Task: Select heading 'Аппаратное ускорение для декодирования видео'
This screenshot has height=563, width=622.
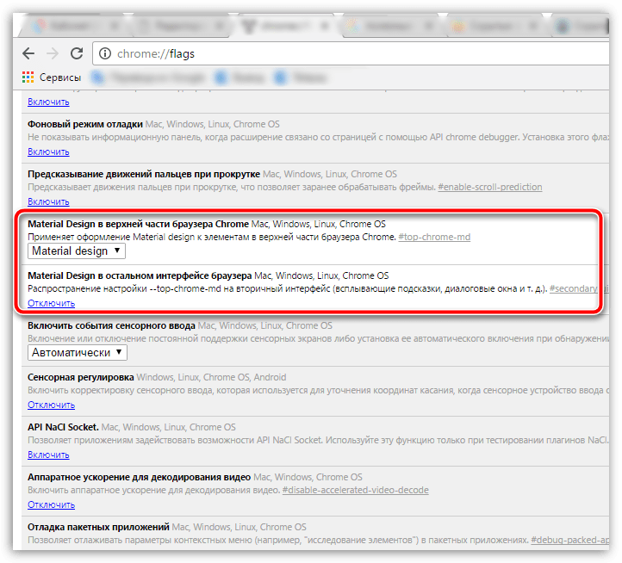Action: coord(140,477)
